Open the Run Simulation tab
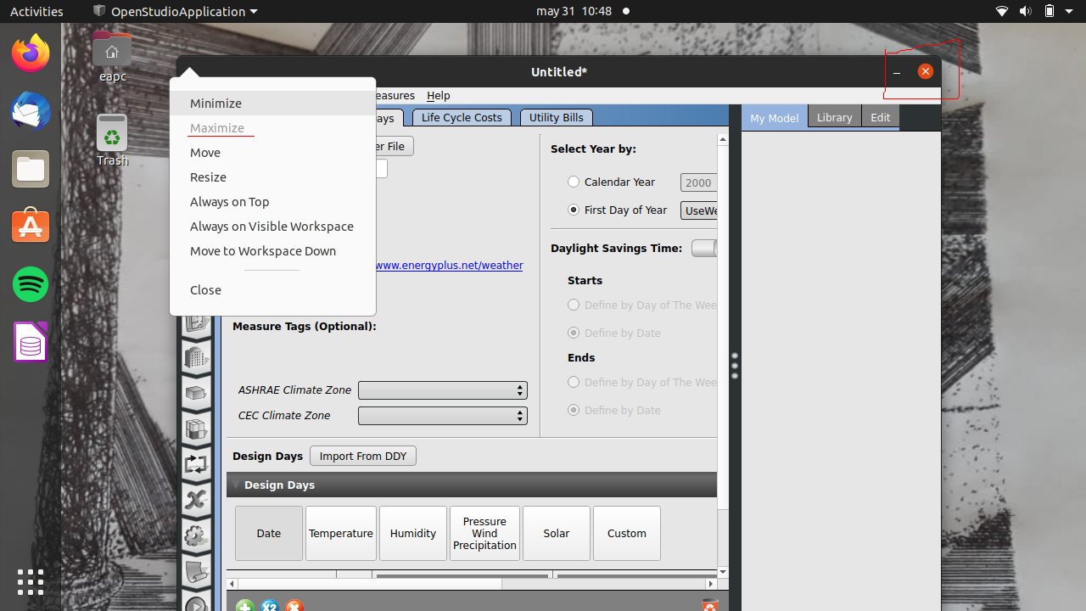 [x=196, y=603]
